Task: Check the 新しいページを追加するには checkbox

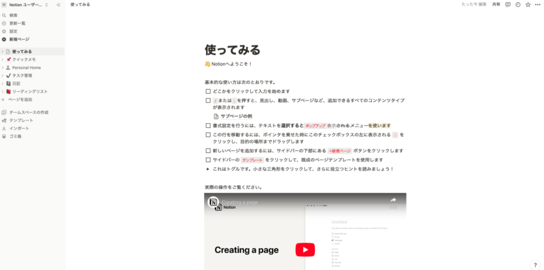Action: point(208,150)
